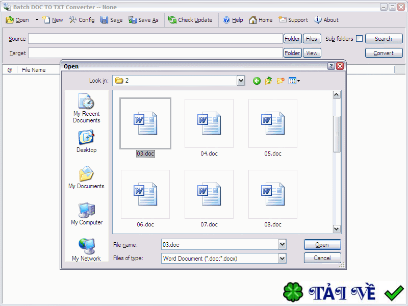Click the Target View button
Screen dimensions: 408x306
(312, 53)
